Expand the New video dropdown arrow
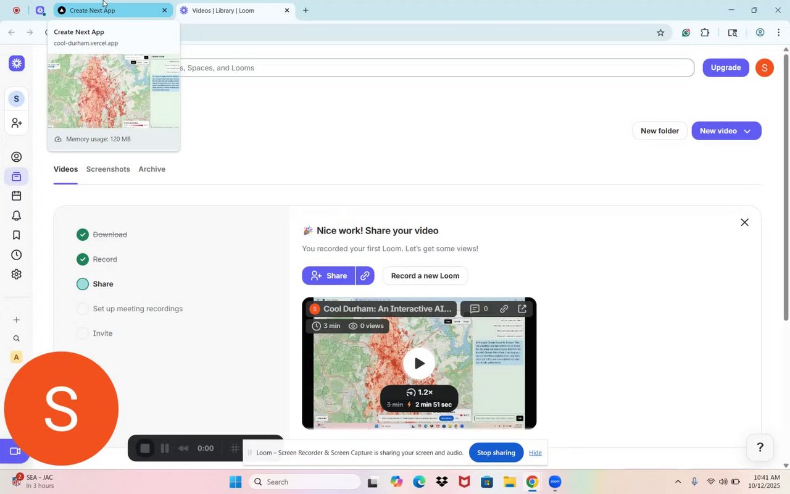This screenshot has width=790, height=494. point(747,131)
